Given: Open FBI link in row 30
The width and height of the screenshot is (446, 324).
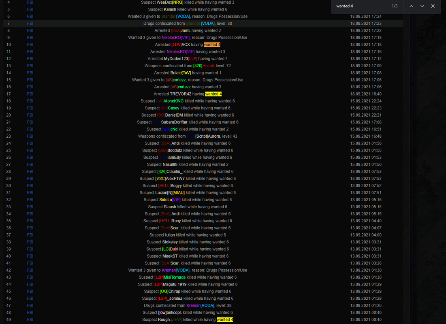Looking at the screenshot, I should [x=30, y=186].
